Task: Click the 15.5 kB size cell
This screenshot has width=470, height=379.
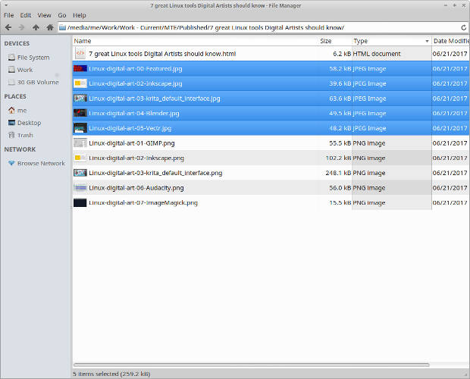Action: pos(340,203)
